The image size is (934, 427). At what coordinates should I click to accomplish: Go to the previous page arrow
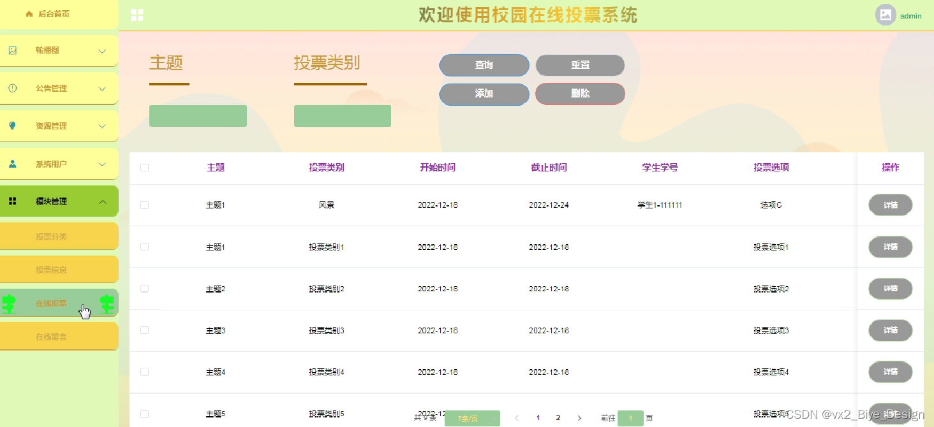(517, 418)
